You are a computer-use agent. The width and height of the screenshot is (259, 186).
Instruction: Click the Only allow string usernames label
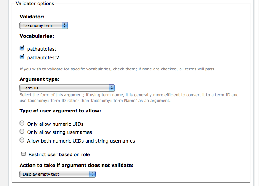point(59,132)
